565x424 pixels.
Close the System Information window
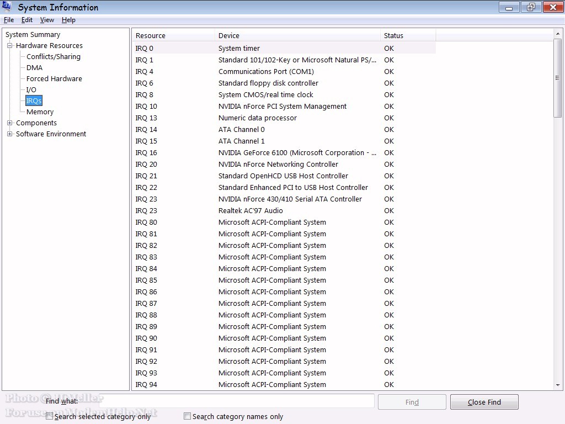(x=553, y=7)
